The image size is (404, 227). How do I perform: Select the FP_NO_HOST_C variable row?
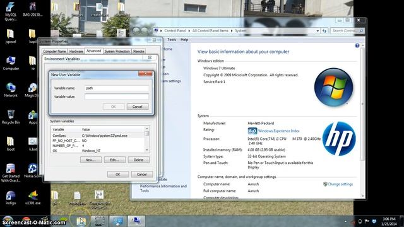(x=98, y=141)
